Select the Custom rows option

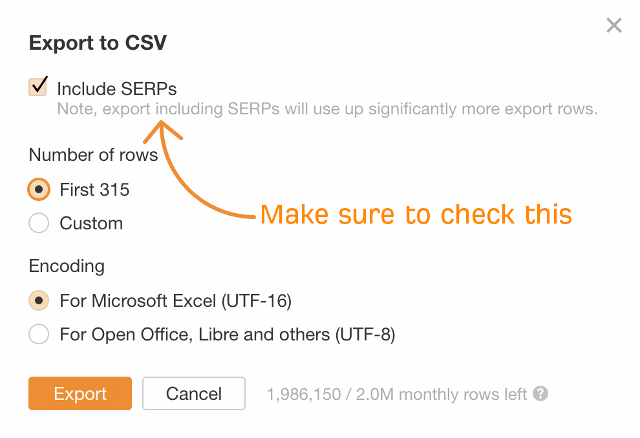click(38, 223)
